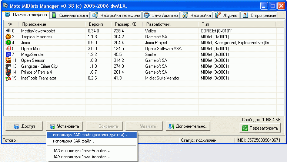This screenshot has width=287, height=162.
Task: Select the Opera Mini application name
Action: click(x=31, y=49)
